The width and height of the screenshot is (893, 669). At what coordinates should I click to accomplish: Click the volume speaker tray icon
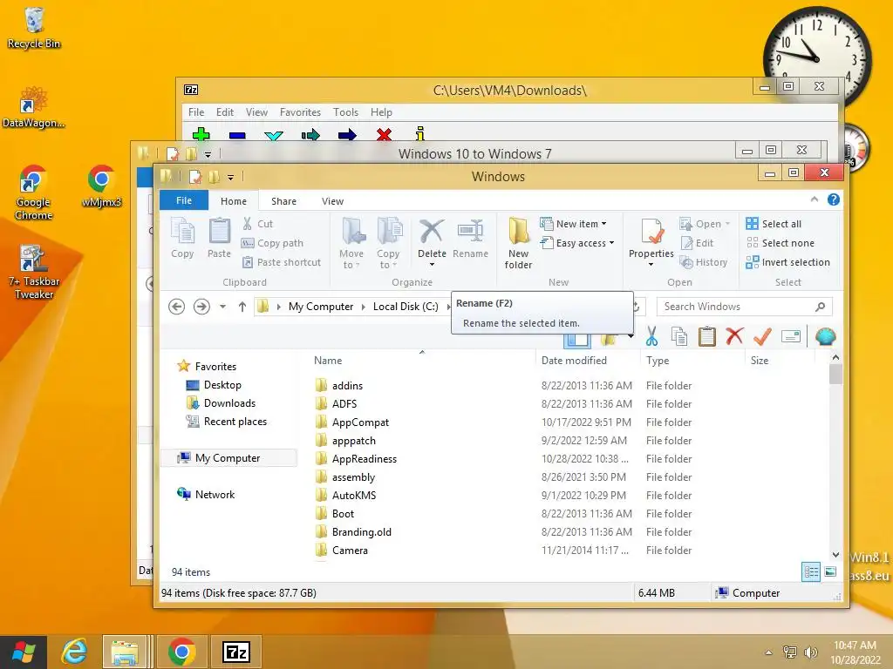click(x=810, y=652)
